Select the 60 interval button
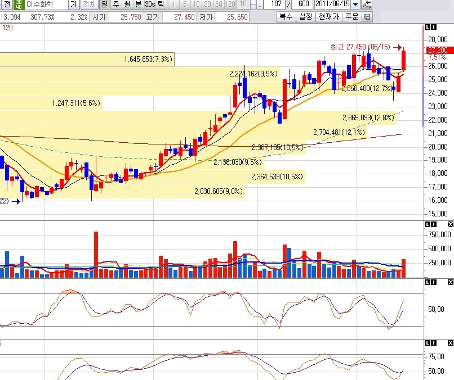 point(219,4)
